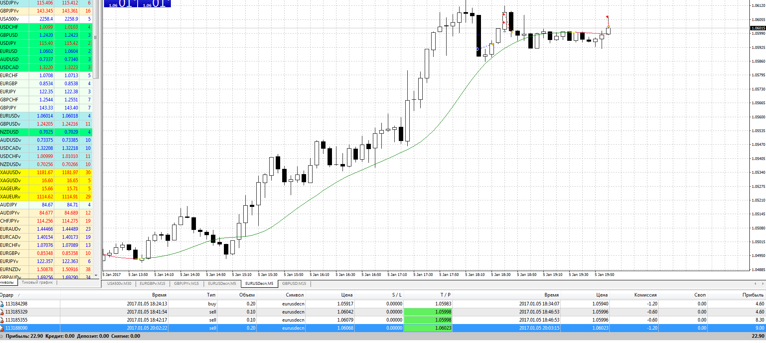Click the order icon for 113188090
Viewport: 766px width, 343px height.
(2, 328)
